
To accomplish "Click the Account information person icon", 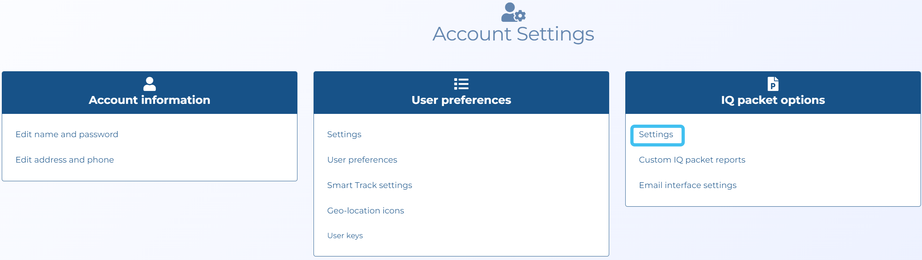I will [x=149, y=84].
